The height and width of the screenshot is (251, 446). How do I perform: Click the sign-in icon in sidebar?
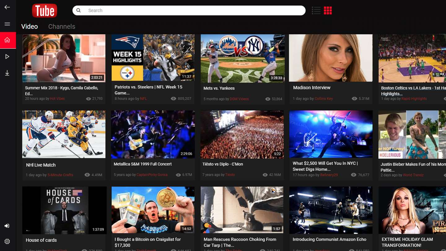click(x=7, y=226)
